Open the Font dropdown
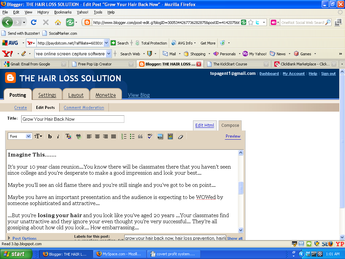 coord(20,136)
